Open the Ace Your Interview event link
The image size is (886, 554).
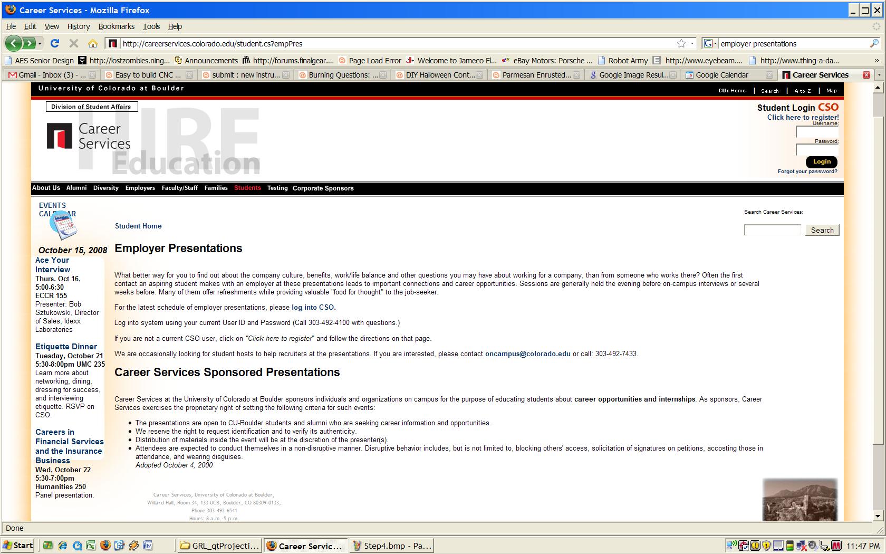pyautogui.click(x=53, y=265)
